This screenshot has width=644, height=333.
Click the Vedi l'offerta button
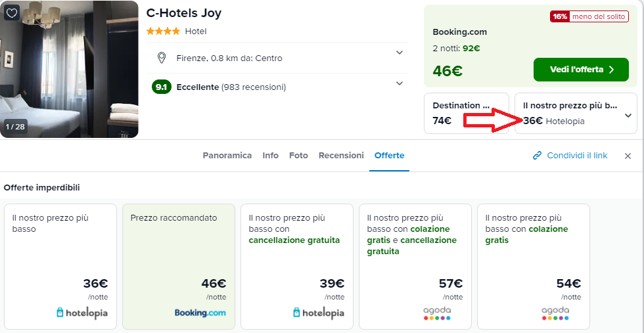(580, 70)
